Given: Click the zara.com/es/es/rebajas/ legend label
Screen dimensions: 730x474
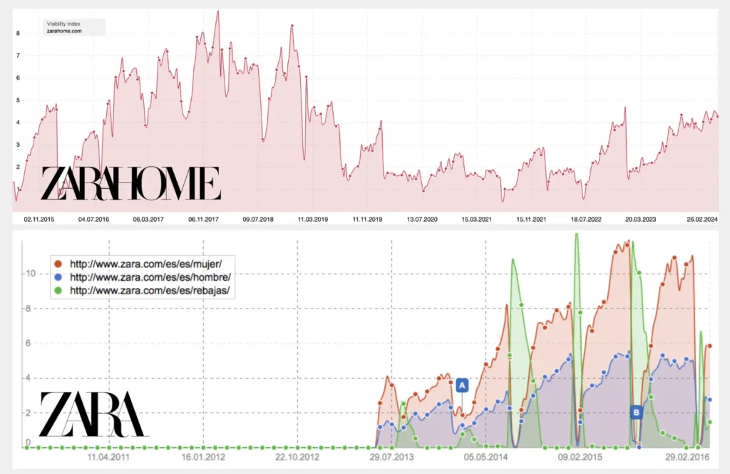Looking at the screenshot, I should coord(150,291).
